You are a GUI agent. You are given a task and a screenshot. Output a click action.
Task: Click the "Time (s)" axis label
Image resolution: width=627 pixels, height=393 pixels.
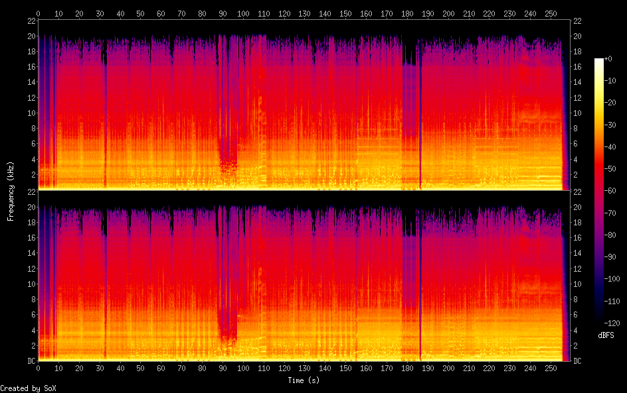click(x=305, y=380)
